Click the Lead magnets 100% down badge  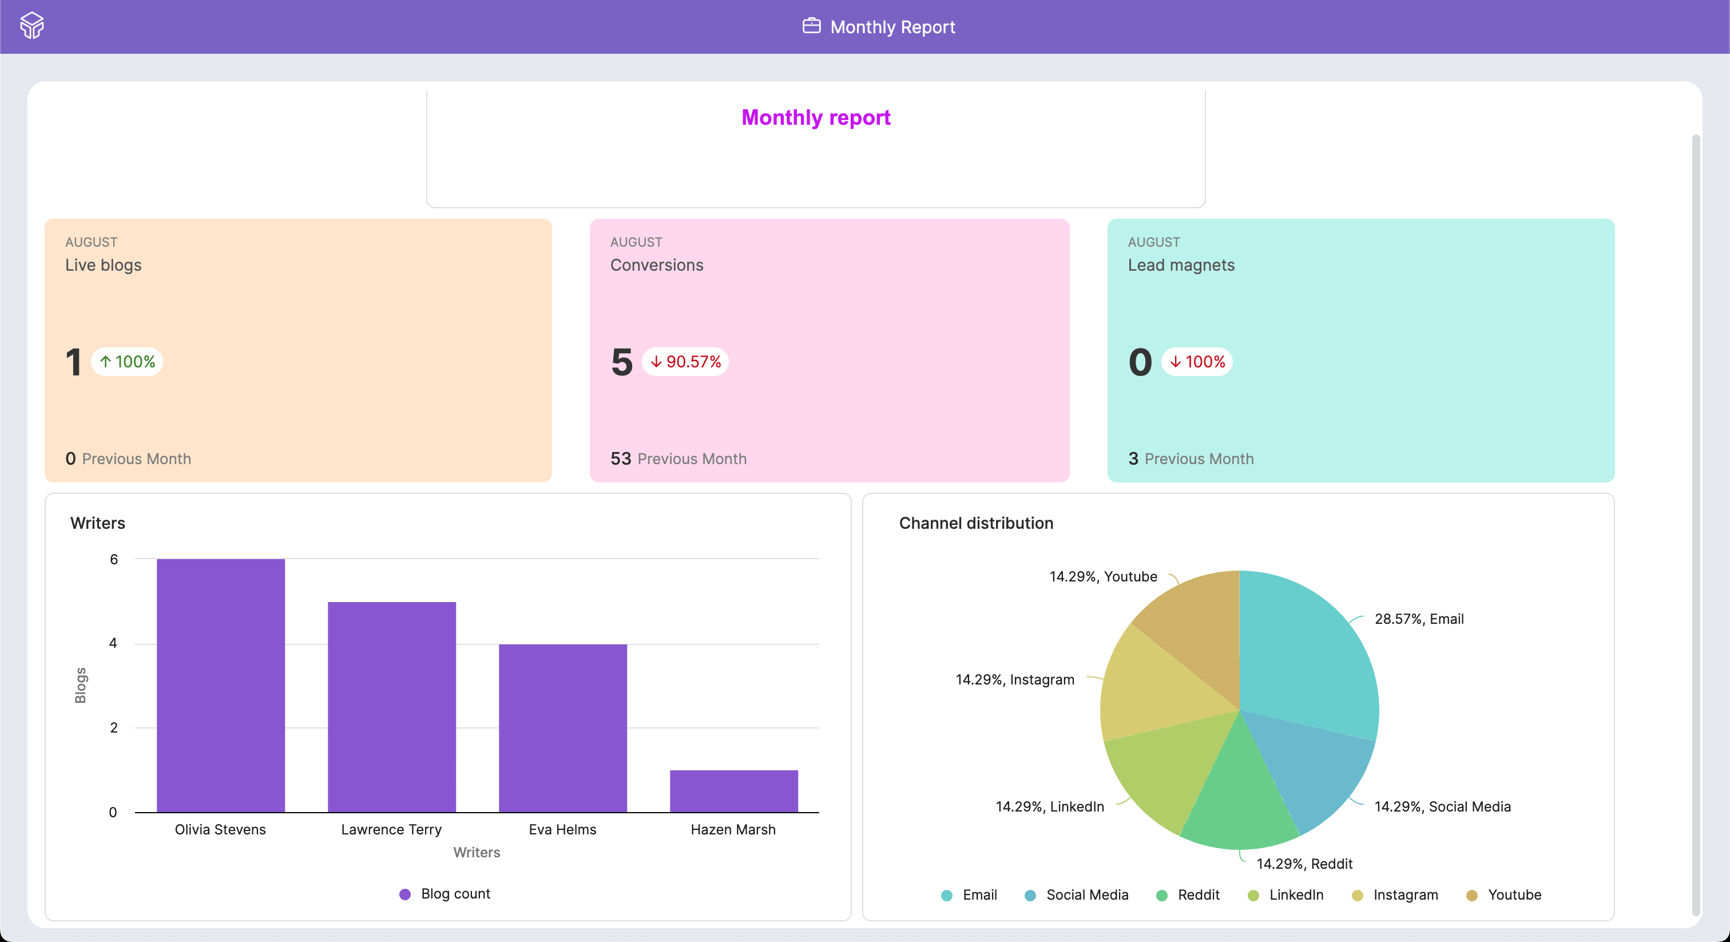[x=1197, y=362]
